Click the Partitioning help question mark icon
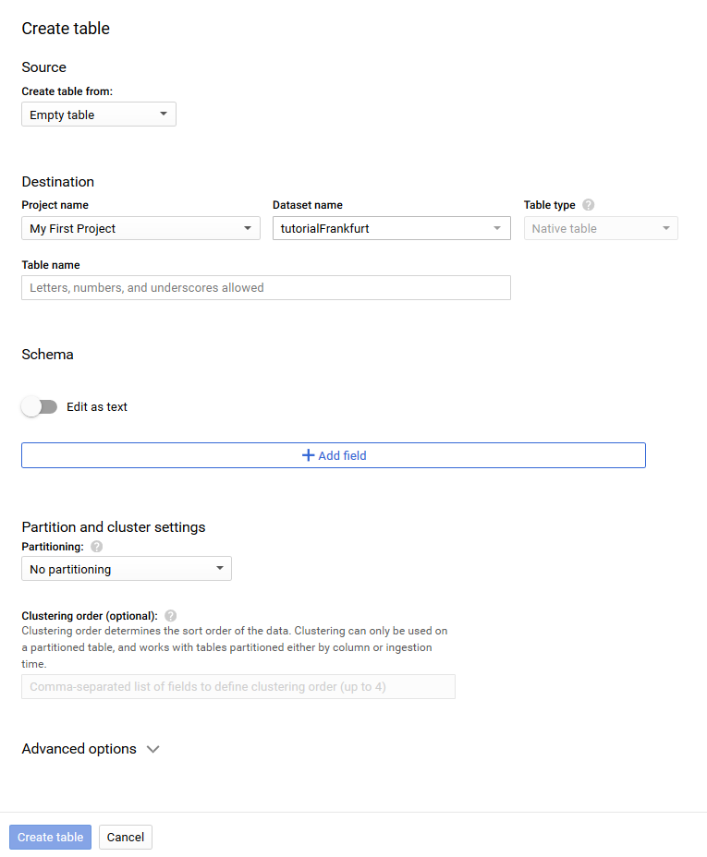 [x=97, y=547]
